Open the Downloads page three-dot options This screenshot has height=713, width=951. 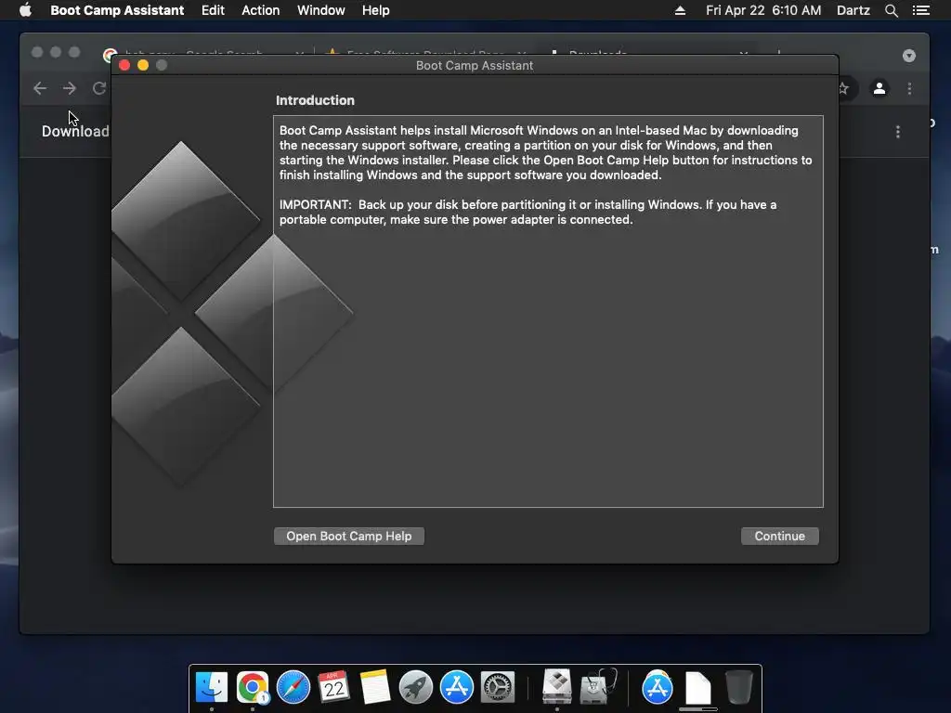[898, 132]
